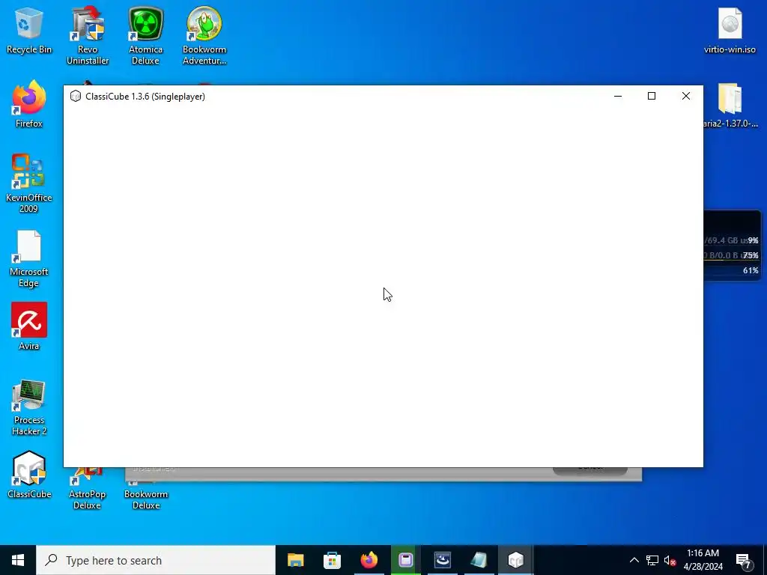Select the Firefox desktop shortcut
The height and width of the screenshot is (575, 767).
29,105
